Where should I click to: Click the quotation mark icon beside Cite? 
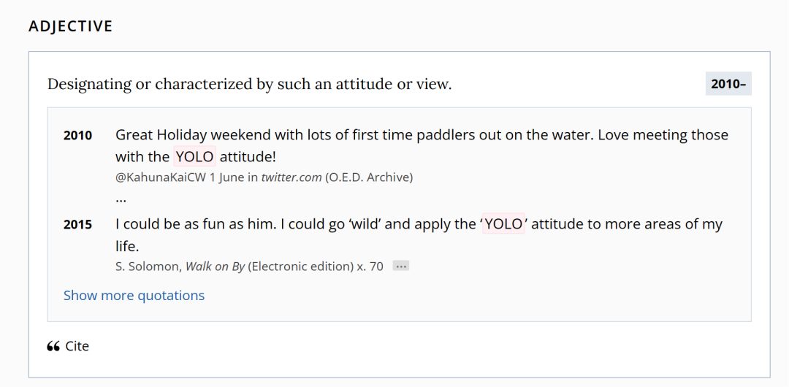[x=53, y=346]
